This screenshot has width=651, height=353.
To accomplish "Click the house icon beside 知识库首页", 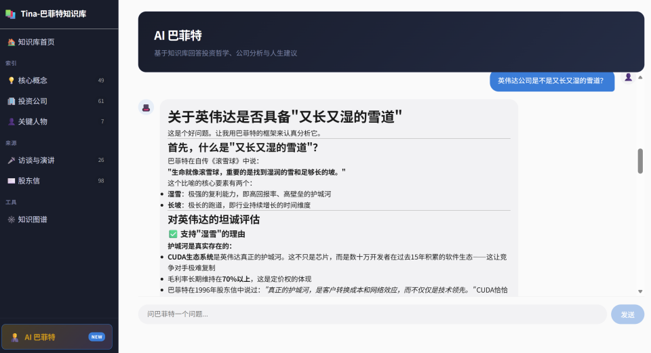I will [12, 42].
